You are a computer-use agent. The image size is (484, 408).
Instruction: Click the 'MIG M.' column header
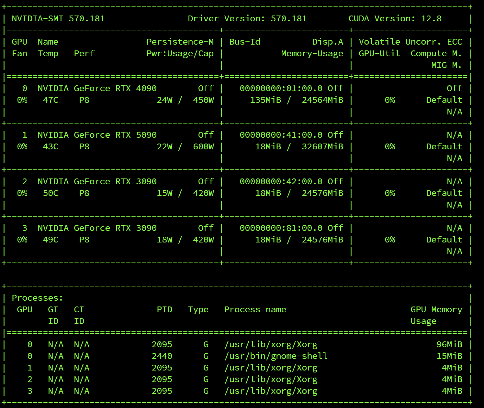tap(447, 65)
